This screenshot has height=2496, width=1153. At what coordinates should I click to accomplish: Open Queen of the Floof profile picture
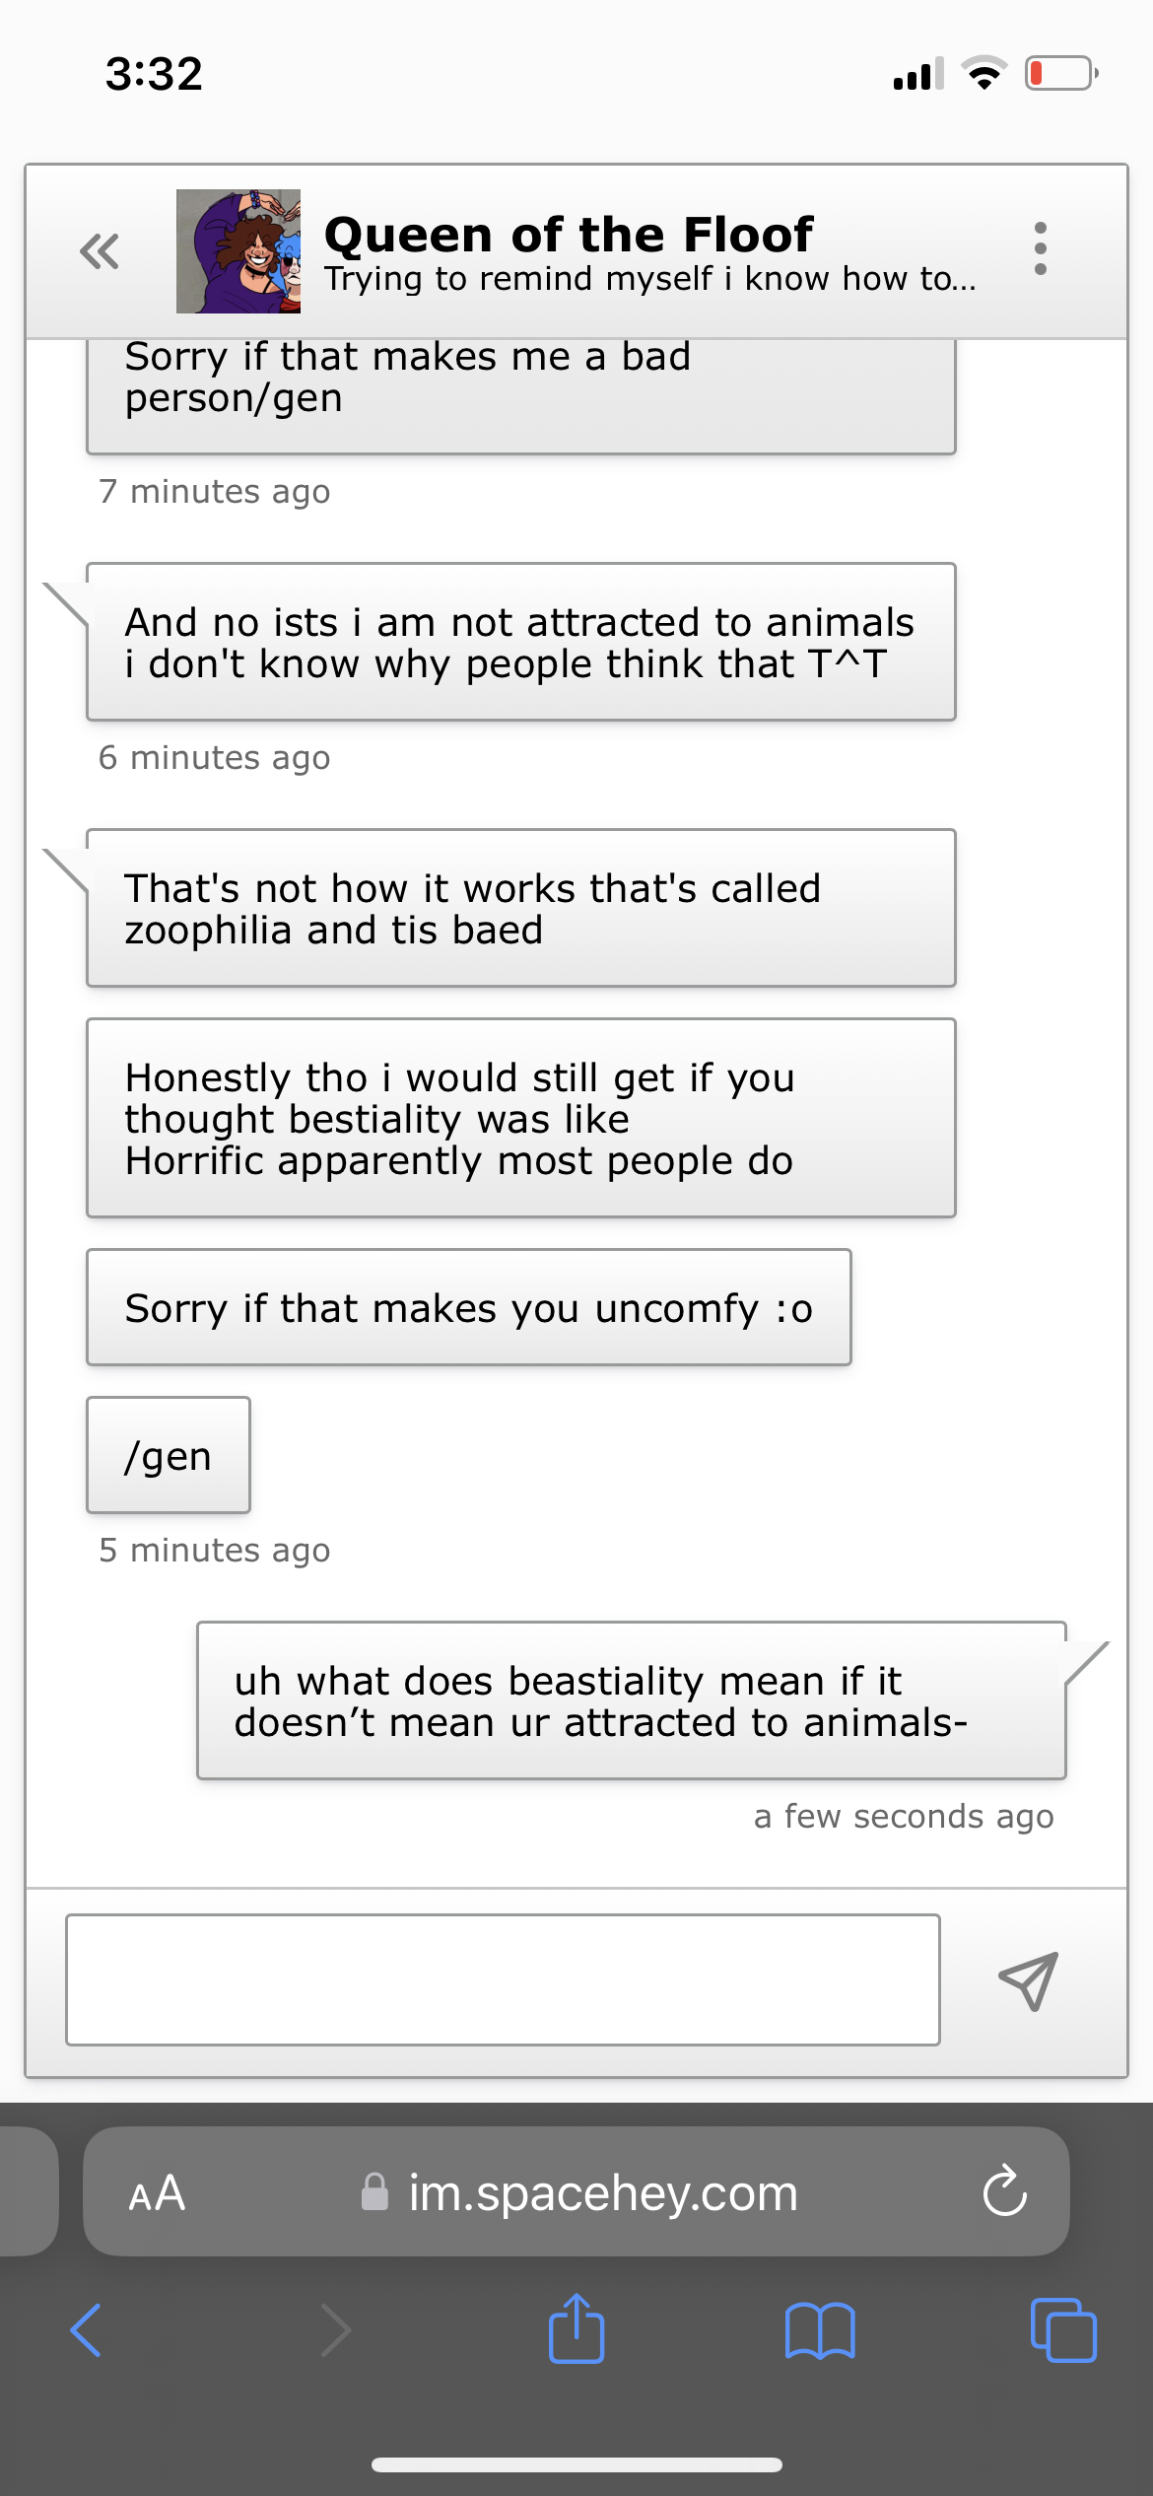pyautogui.click(x=238, y=251)
